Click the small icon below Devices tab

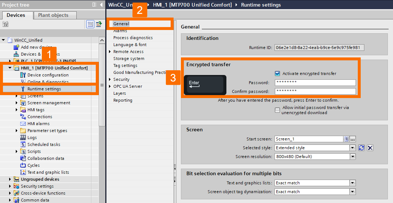click(x=6, y=24)
